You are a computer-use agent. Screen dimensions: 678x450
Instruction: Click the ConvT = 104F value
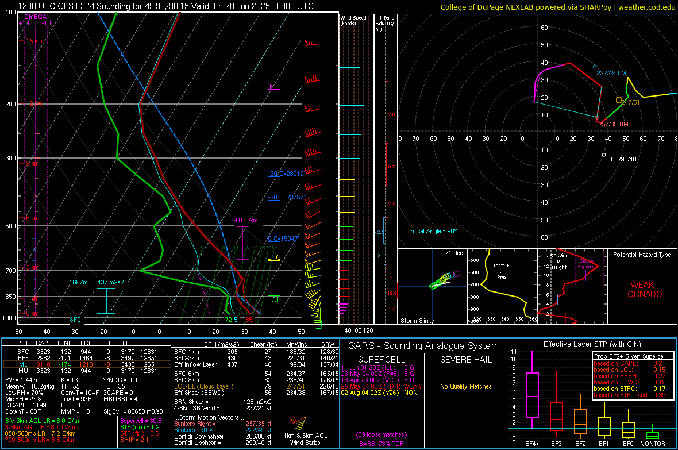coord(79,393)
